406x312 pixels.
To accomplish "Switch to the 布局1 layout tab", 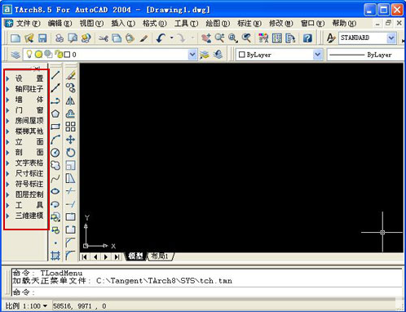I will (160, 256).
